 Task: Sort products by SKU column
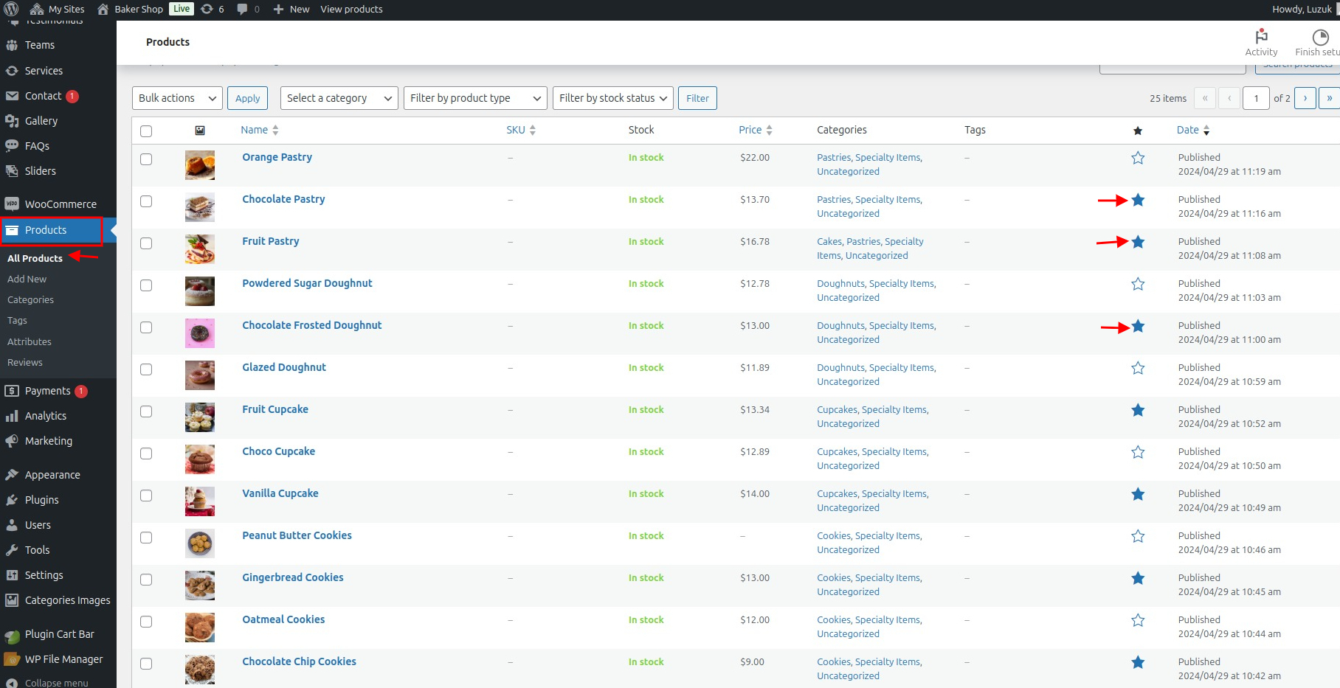tap(521, 130)
